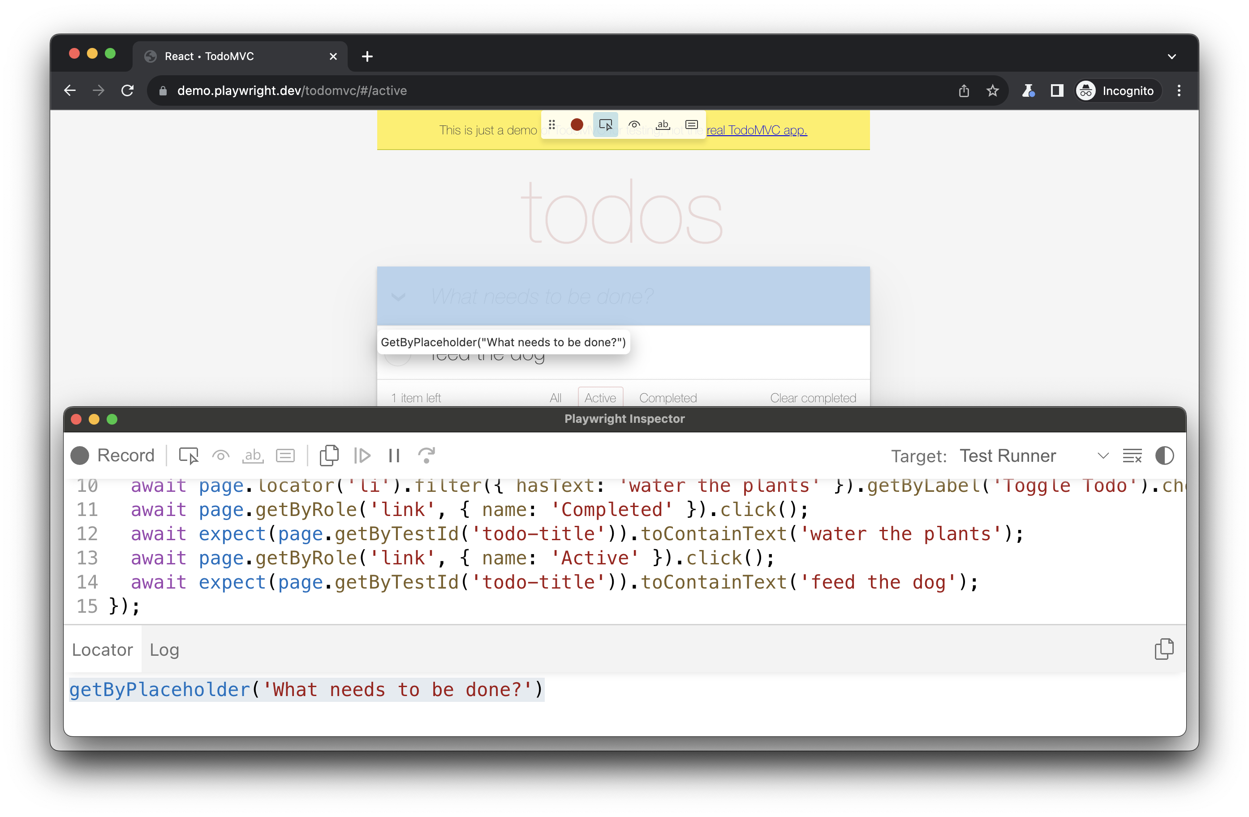This screenshot has height=817, width=1249.
Task: Click the What needs to be done input
Action: coord(624,296)
